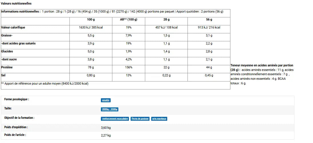Click the 'poudre' tag link
This screenshot has width=313, height=143.
pyautogui.click(x=105, y=100)
